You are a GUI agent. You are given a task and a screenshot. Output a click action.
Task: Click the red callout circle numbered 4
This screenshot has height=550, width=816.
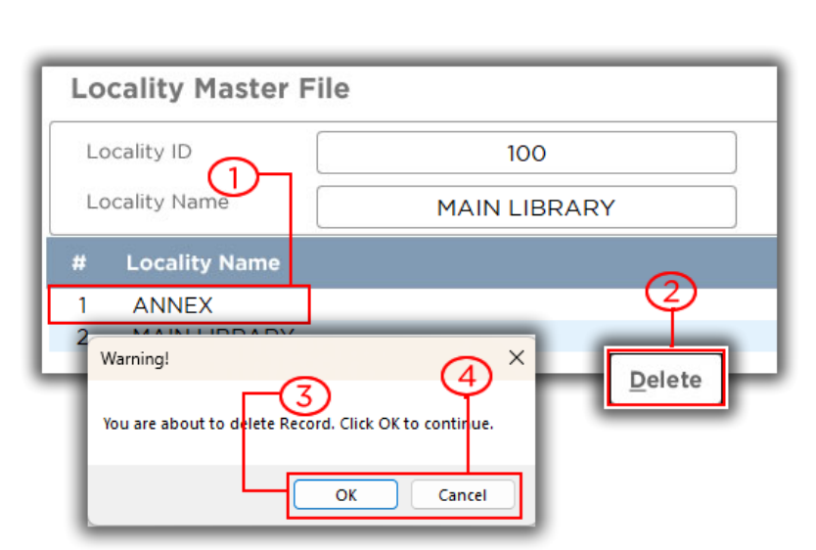(x=466, y=377)
